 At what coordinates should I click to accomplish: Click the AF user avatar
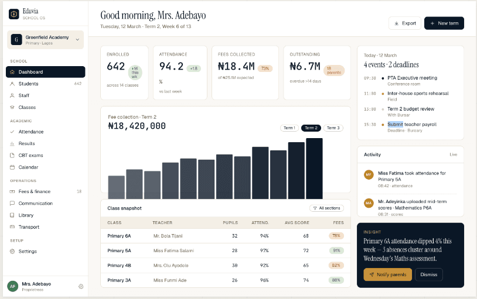pos(13,286)
